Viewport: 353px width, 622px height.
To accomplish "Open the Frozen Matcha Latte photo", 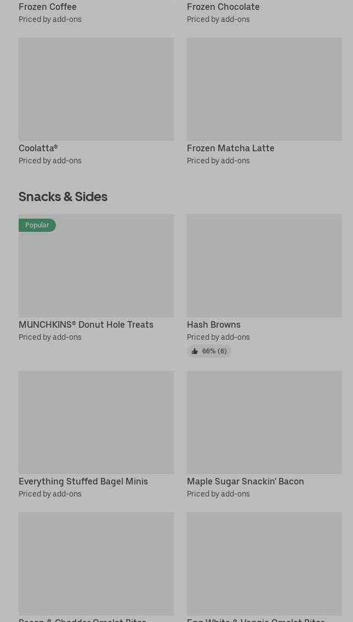I will (264, 89).
